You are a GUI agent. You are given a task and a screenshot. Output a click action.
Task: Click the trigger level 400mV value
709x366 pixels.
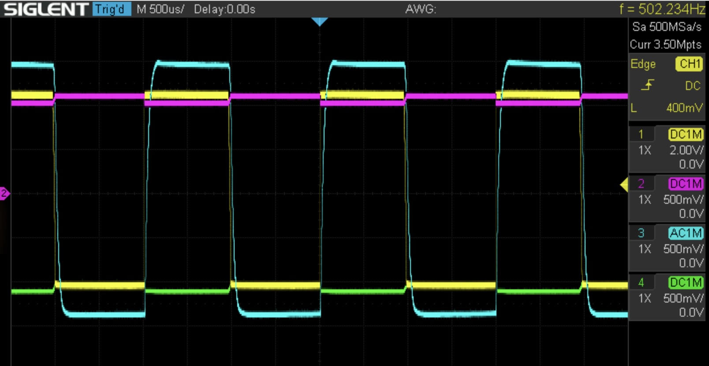click(684, 108)
